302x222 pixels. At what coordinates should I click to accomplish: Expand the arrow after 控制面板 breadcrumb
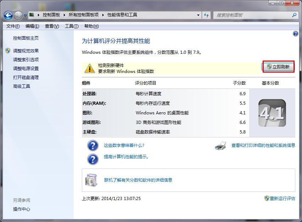coord(64,15)
